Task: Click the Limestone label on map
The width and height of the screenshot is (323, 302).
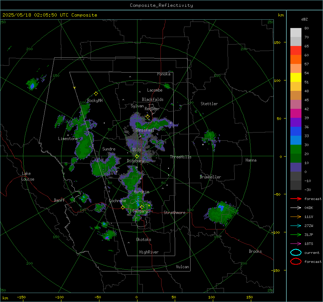Action: pyautogui.click(x=68, y=139)
